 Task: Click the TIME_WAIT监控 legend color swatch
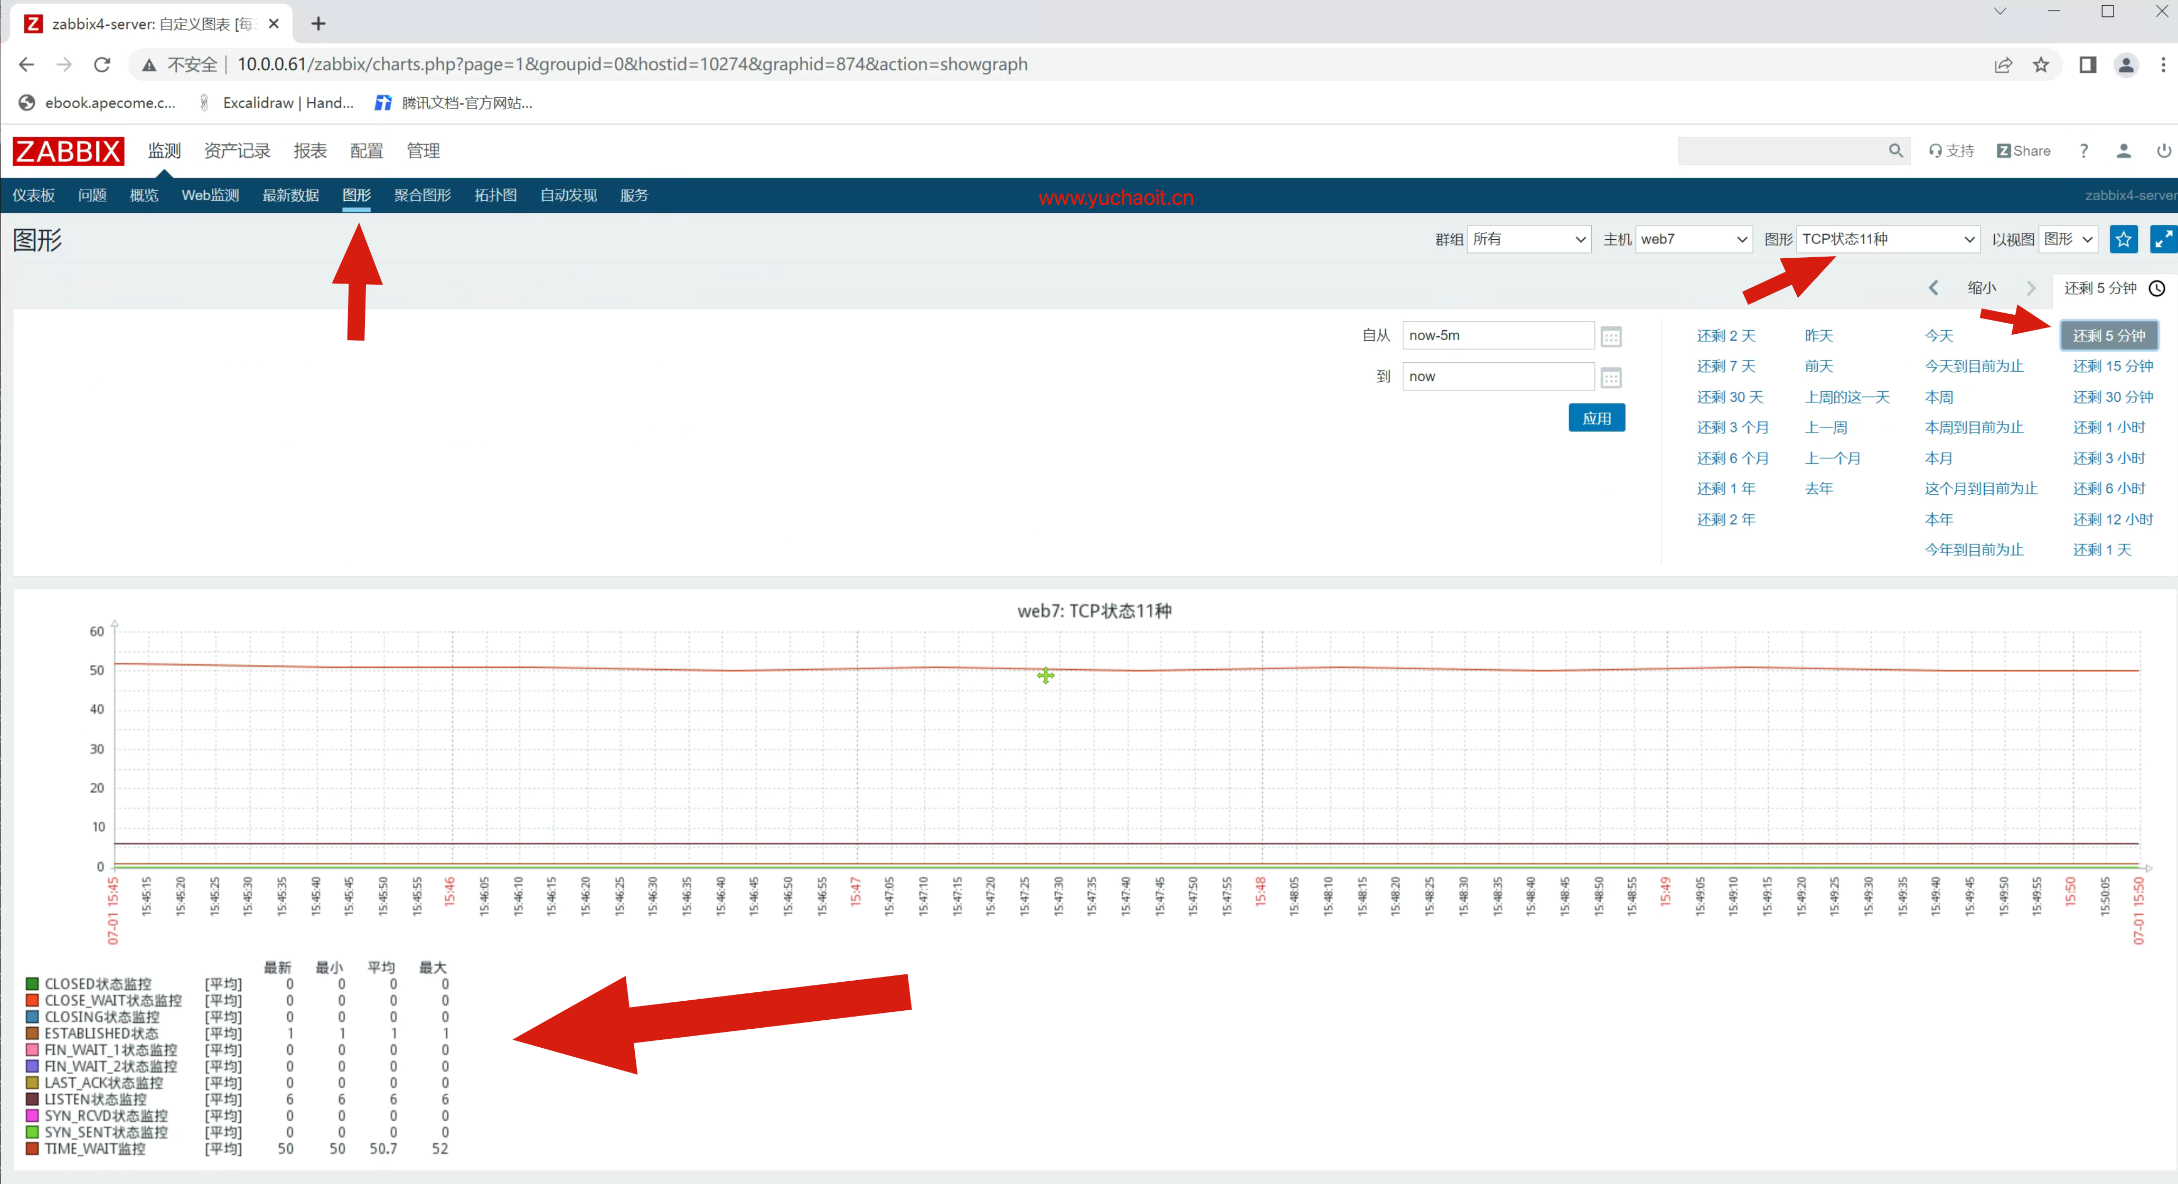click(x=32, y=1149)
